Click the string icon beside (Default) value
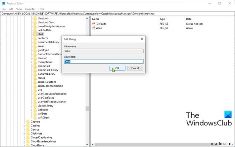 93,24
